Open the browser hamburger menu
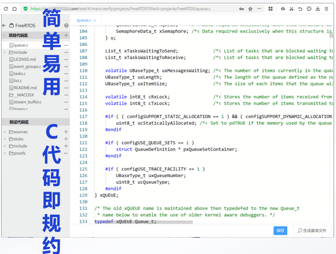Screen dimensions: 336x254 [x=327, y=9]
